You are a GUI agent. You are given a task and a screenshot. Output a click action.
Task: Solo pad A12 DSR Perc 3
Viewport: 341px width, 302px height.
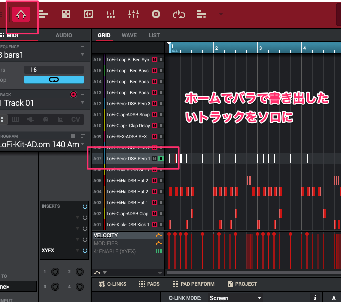tap(161, 103)
